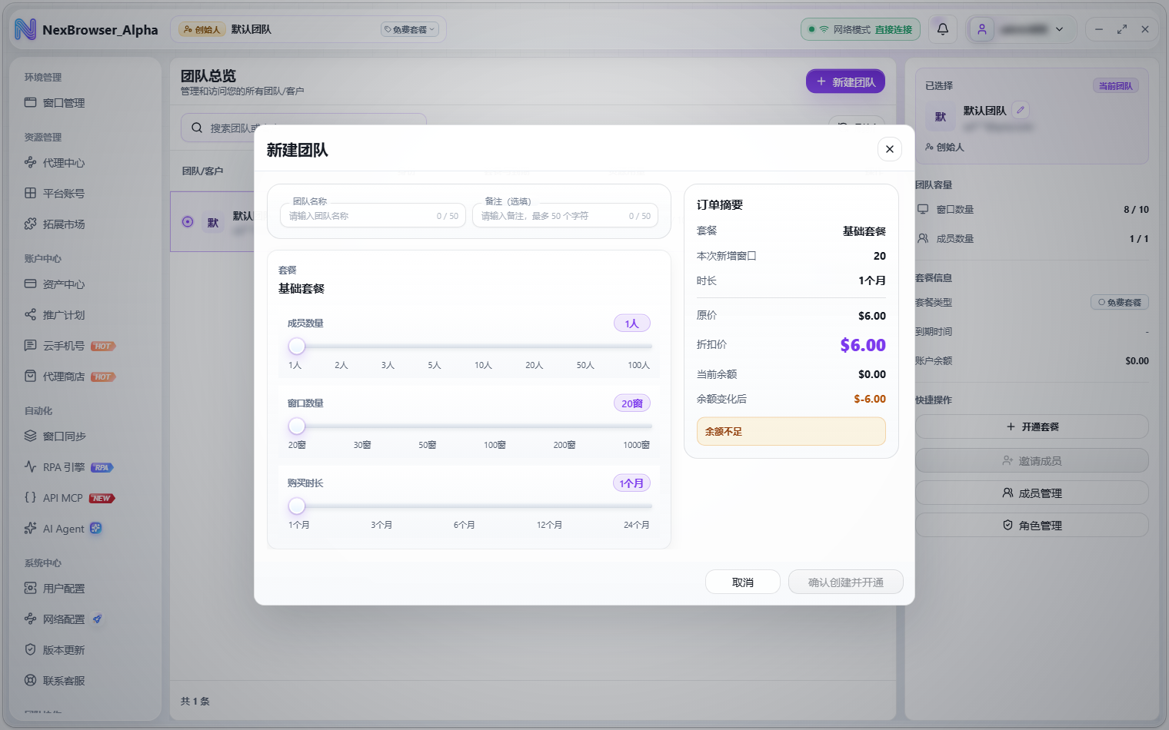Viewport: 1169px width, 730px height.
Task: Click the AI Agent sparkle icon
Action: 31,528
